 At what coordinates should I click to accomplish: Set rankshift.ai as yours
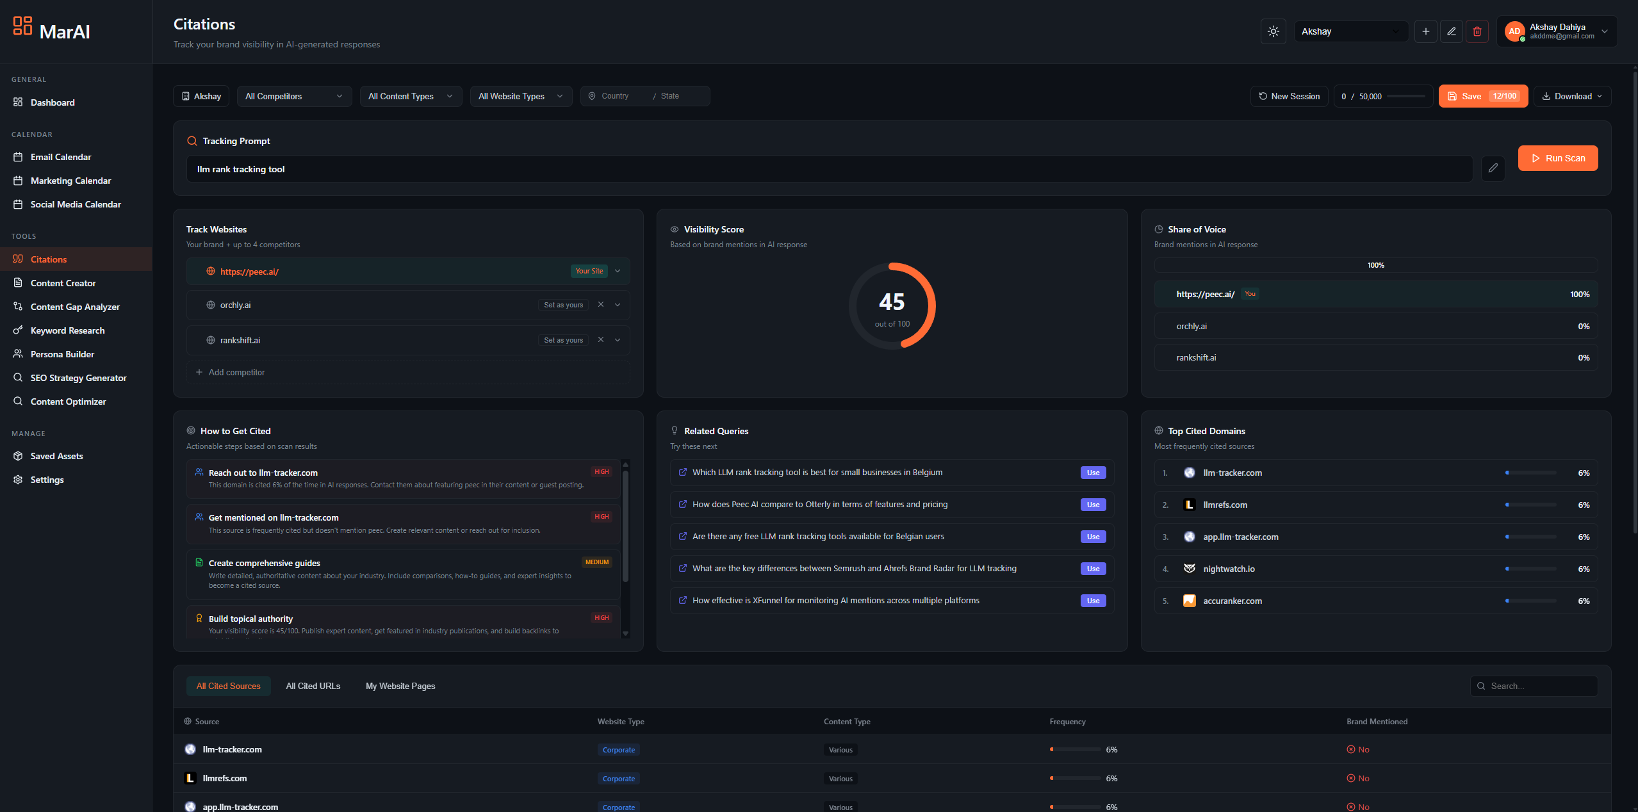[x=563, y=340]
